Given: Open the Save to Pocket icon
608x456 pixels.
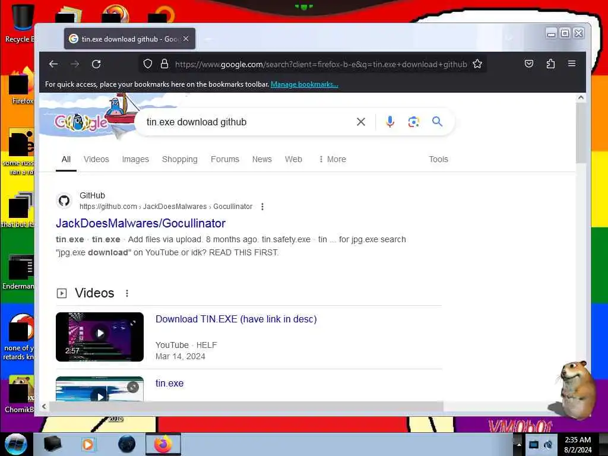Looking at the screenshot, I should point(529,64).
